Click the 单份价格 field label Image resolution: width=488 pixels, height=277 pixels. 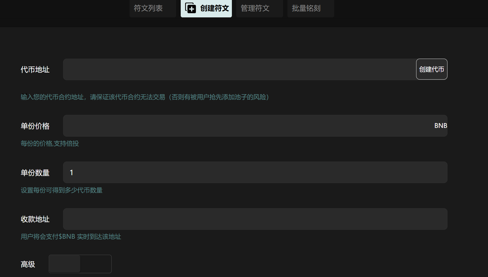pyautogui.click(x=35, y=126)
